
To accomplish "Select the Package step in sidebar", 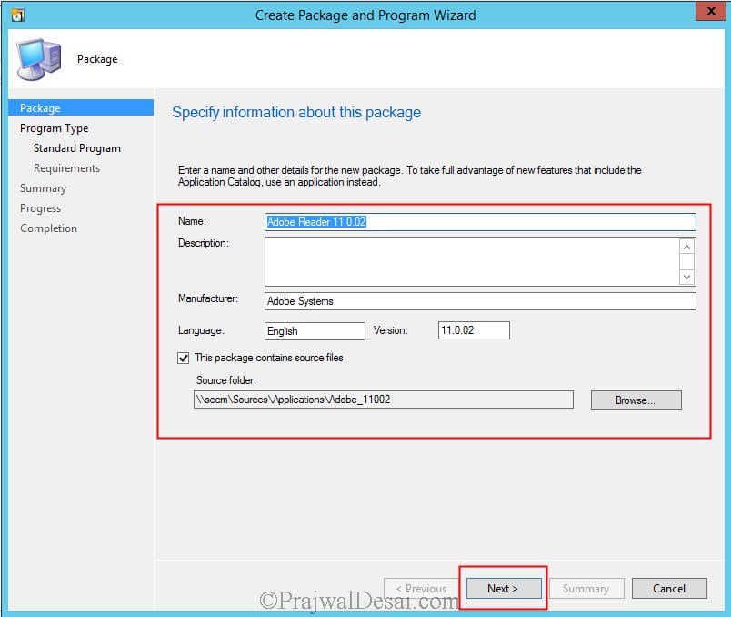I will coord(81,107).
